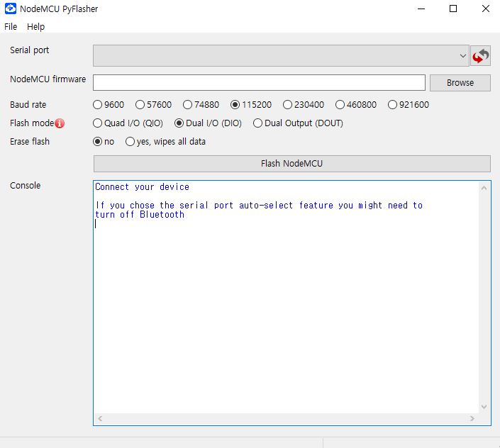Close the NodeMCU PyFlasher window
500x448 pixels.
click(485, 9)
